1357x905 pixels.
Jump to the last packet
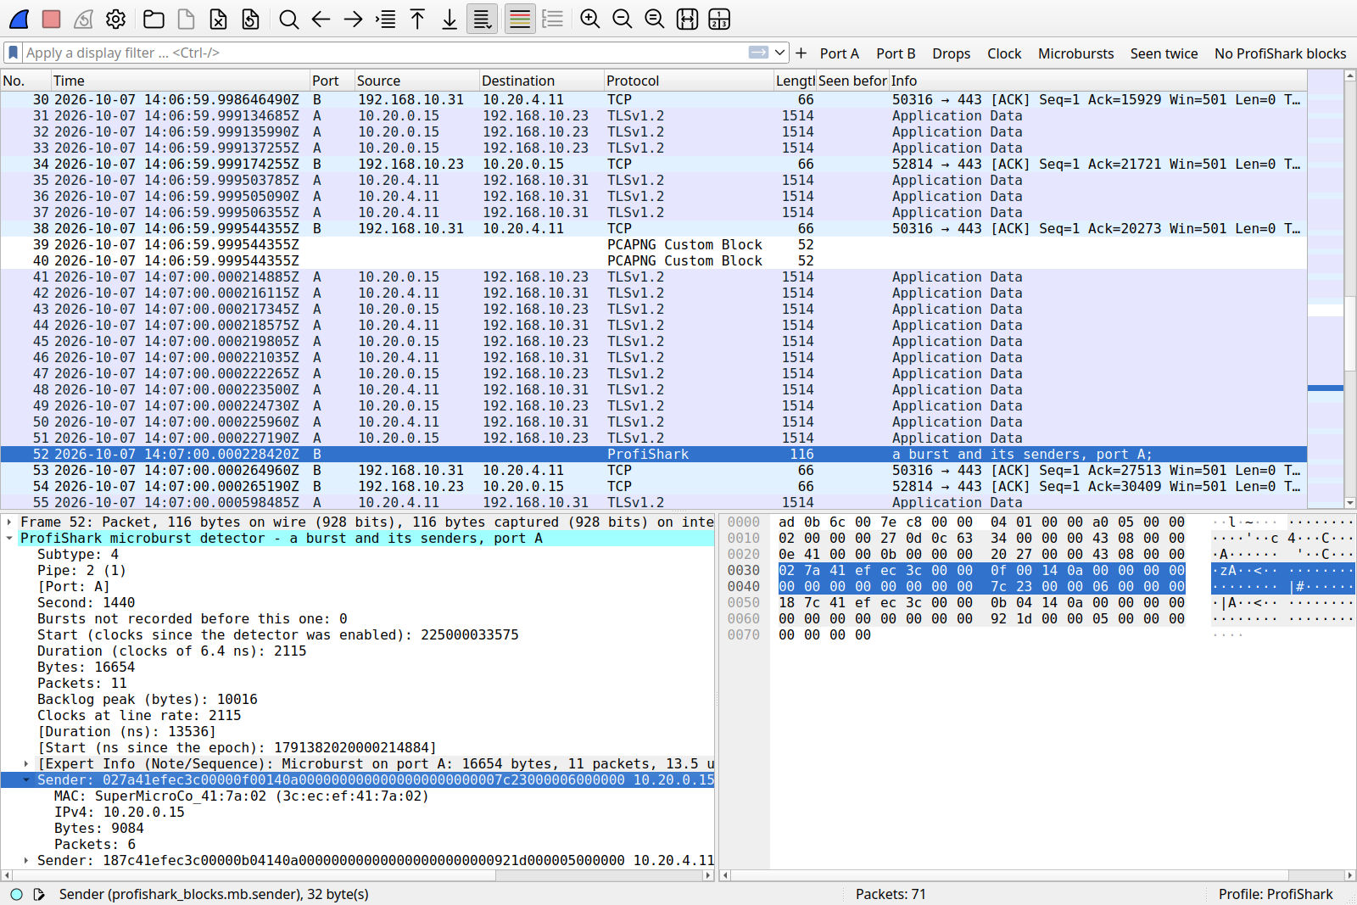[450, 19]
